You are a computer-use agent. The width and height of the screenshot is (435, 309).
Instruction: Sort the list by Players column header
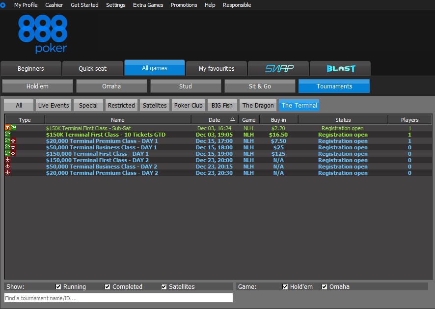click(x=409, y=120)
